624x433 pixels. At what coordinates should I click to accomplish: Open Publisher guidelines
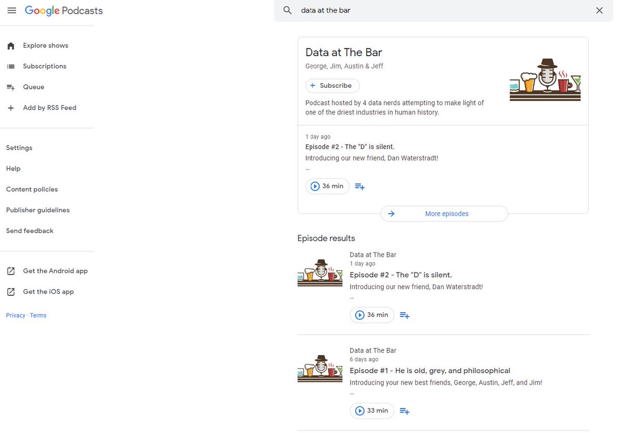coord(38,211)
